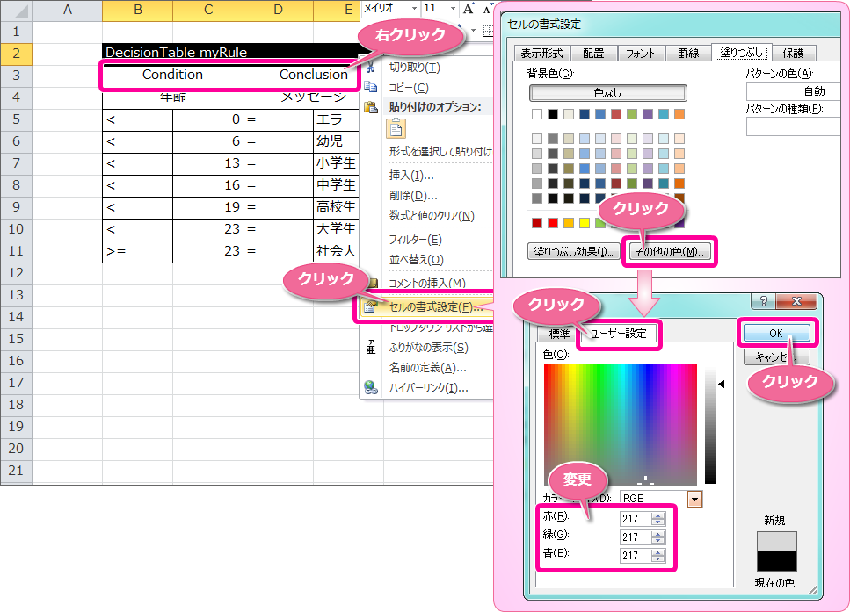This screenshot has width=850, height=612.
Task: Click the cell containing 社会人
Action: pos(336,251)
